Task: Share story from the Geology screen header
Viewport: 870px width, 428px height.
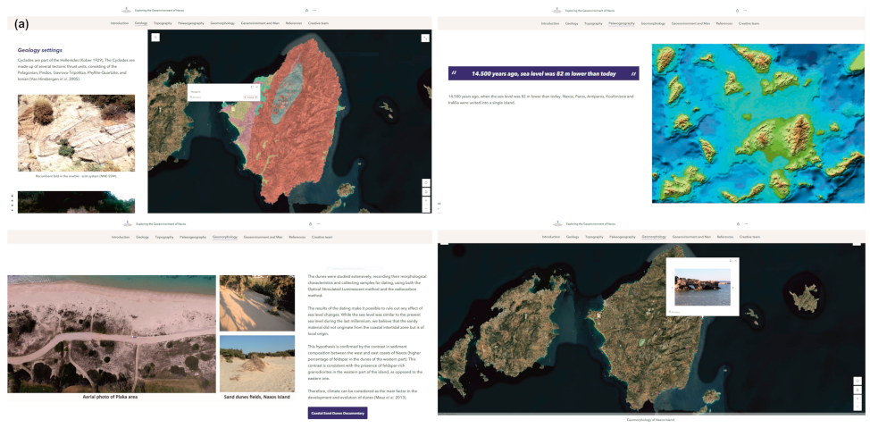Action: (x=307, y=10)
